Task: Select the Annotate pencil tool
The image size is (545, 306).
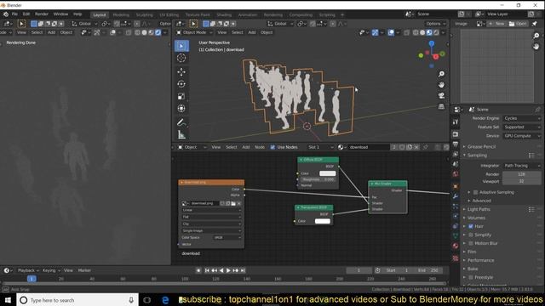Action: (x=181, y=122)
